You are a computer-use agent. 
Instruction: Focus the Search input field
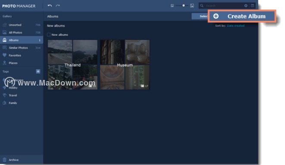[x=224, y=6]
